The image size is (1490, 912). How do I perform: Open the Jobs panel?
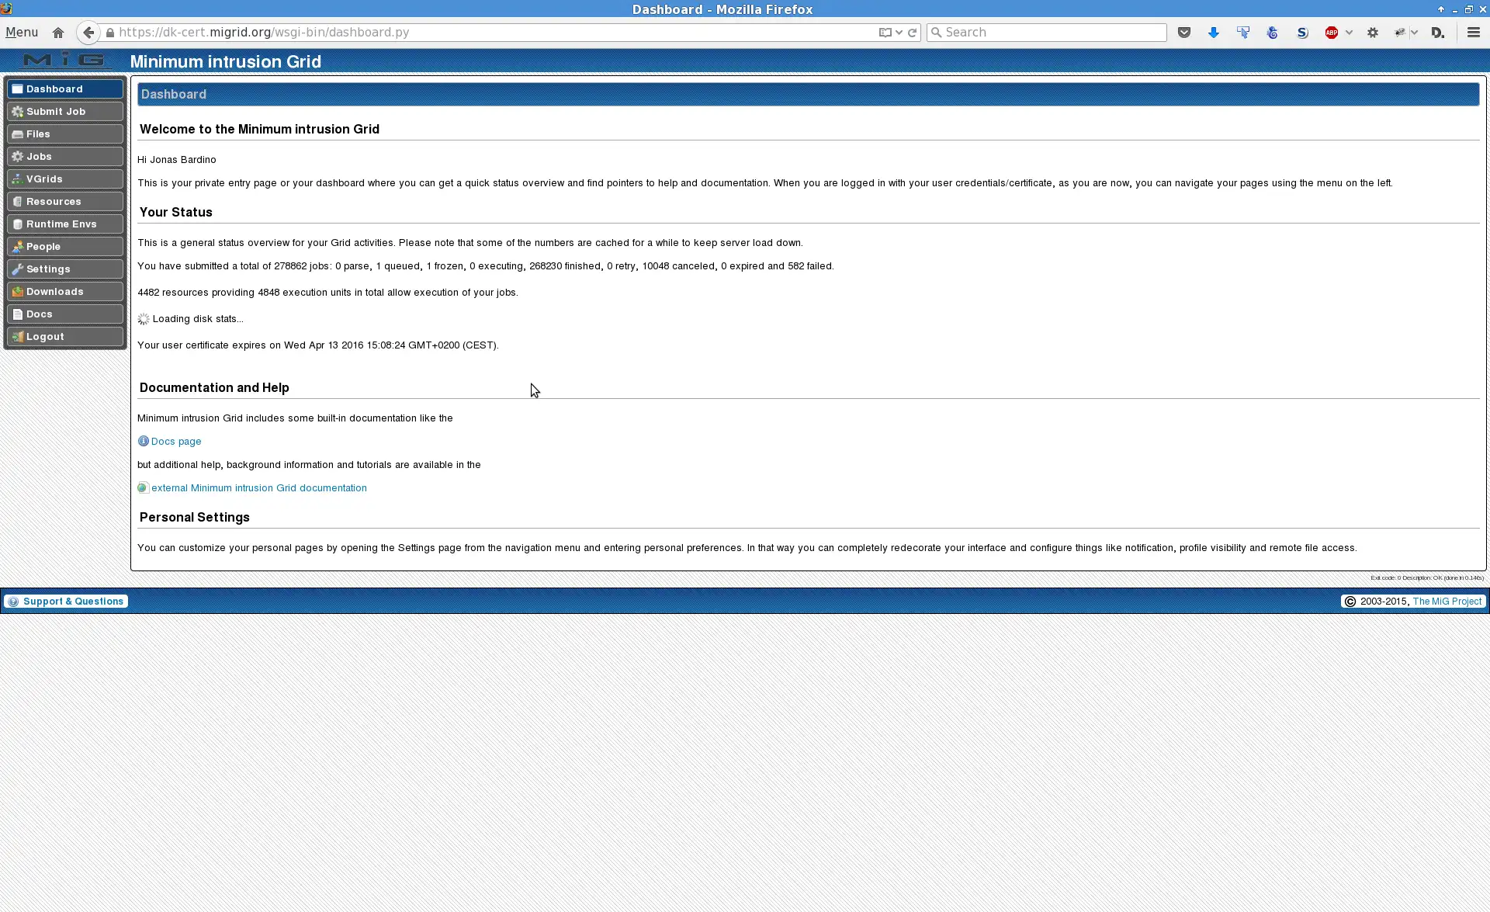(64, 157)
